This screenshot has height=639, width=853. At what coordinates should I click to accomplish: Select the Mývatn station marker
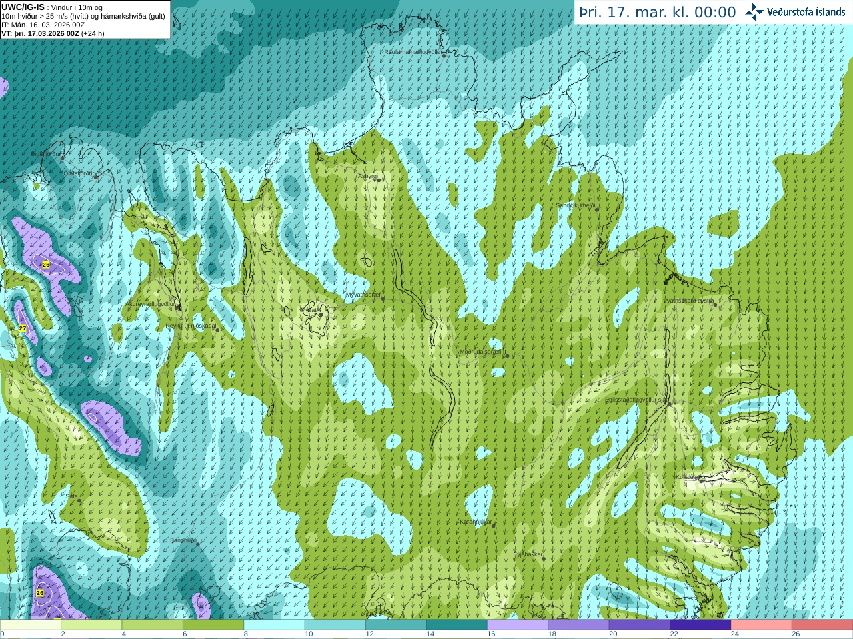click(x=321, y=314)
